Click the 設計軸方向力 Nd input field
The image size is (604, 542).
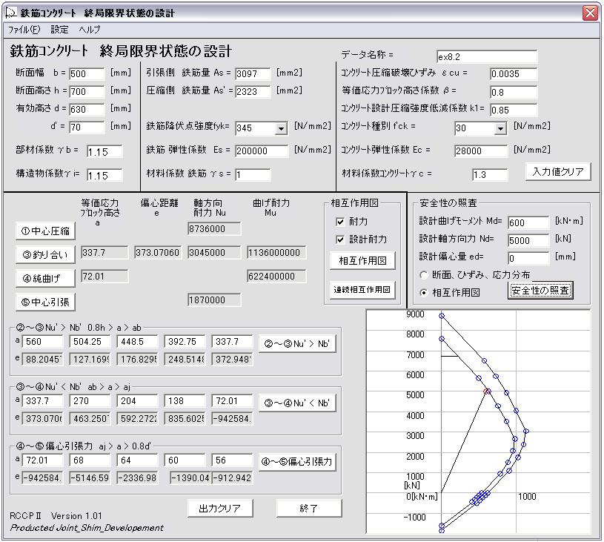pyautogui.click(x=528, y=240)
